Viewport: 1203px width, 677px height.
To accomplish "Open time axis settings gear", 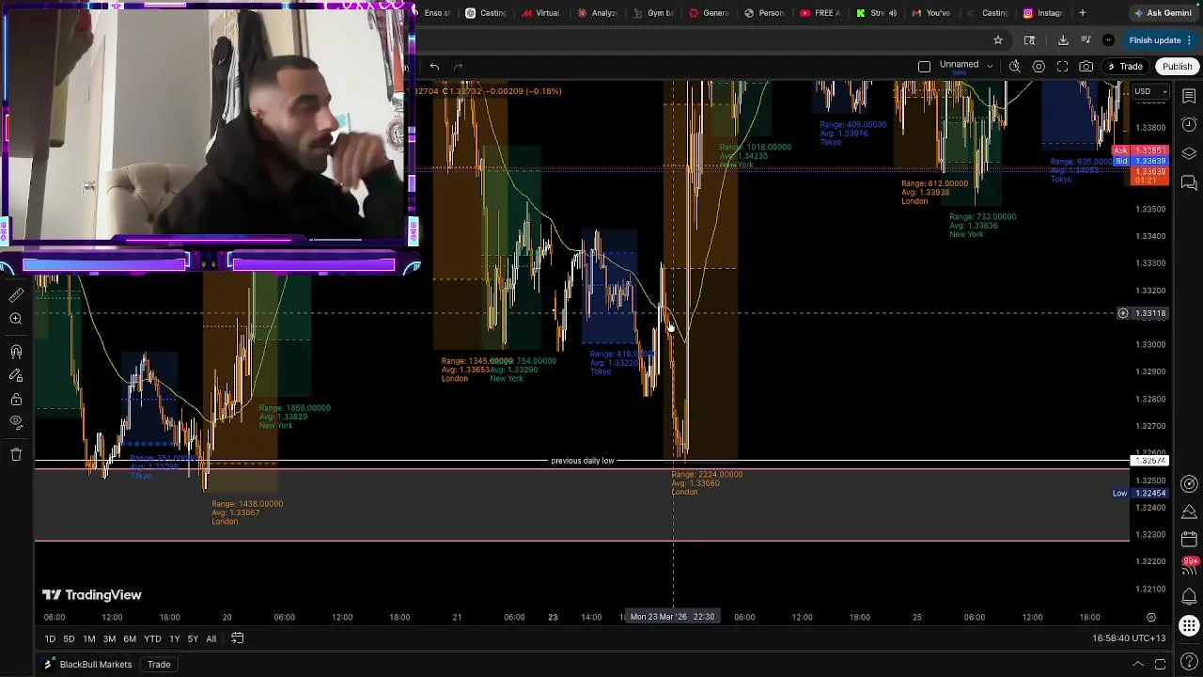I will click(1150, 618).
